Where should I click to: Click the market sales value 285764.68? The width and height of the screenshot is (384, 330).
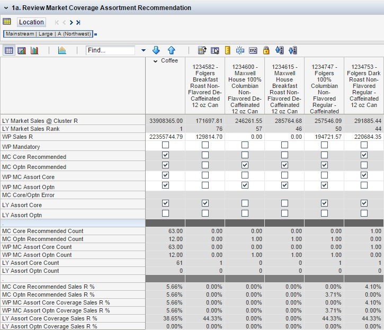point(284,121)
